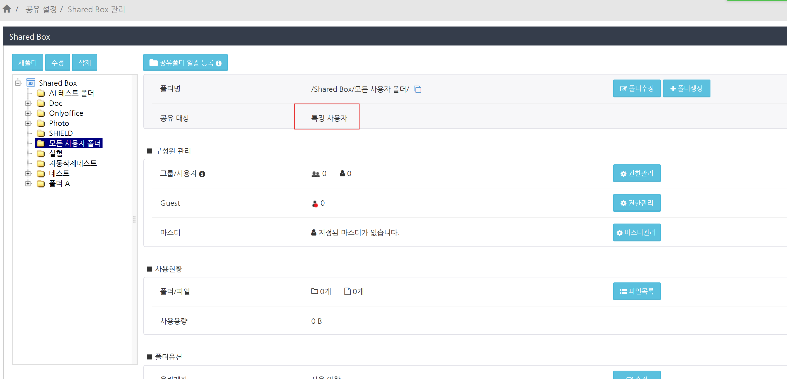Click the SHIELD folder icon

[41, 133]
